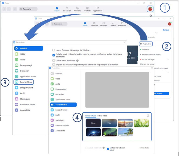Click Rechercher field in the top Zoom window

click(28, 9)
